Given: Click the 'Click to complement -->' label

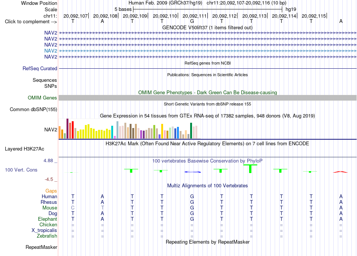Looking at the screenshot, I should [x=31, y=22].
